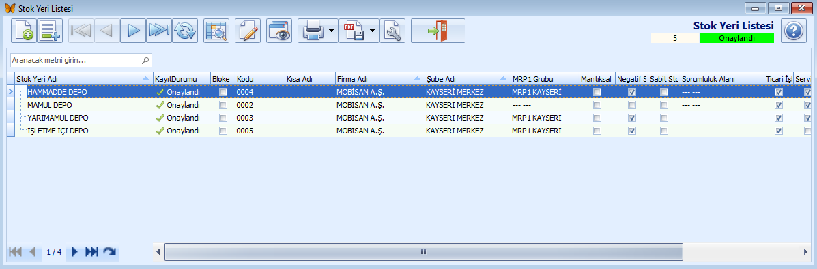Exit using the door arrow button
This screenshot has height=269, width=817.
(x=438, y=31)
